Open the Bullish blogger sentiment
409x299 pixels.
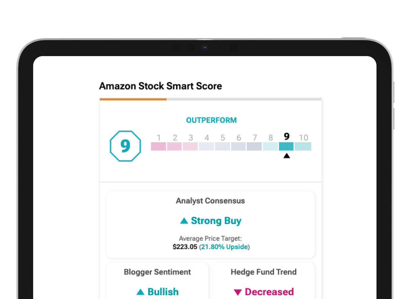point(163,292)
